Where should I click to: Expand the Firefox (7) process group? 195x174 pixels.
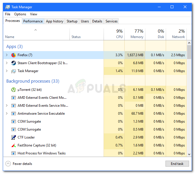(7, 55)
